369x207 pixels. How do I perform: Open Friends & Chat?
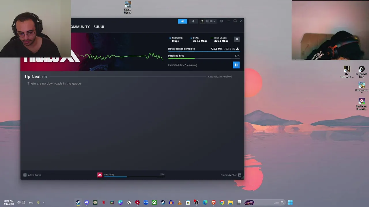tap(231, 175)
